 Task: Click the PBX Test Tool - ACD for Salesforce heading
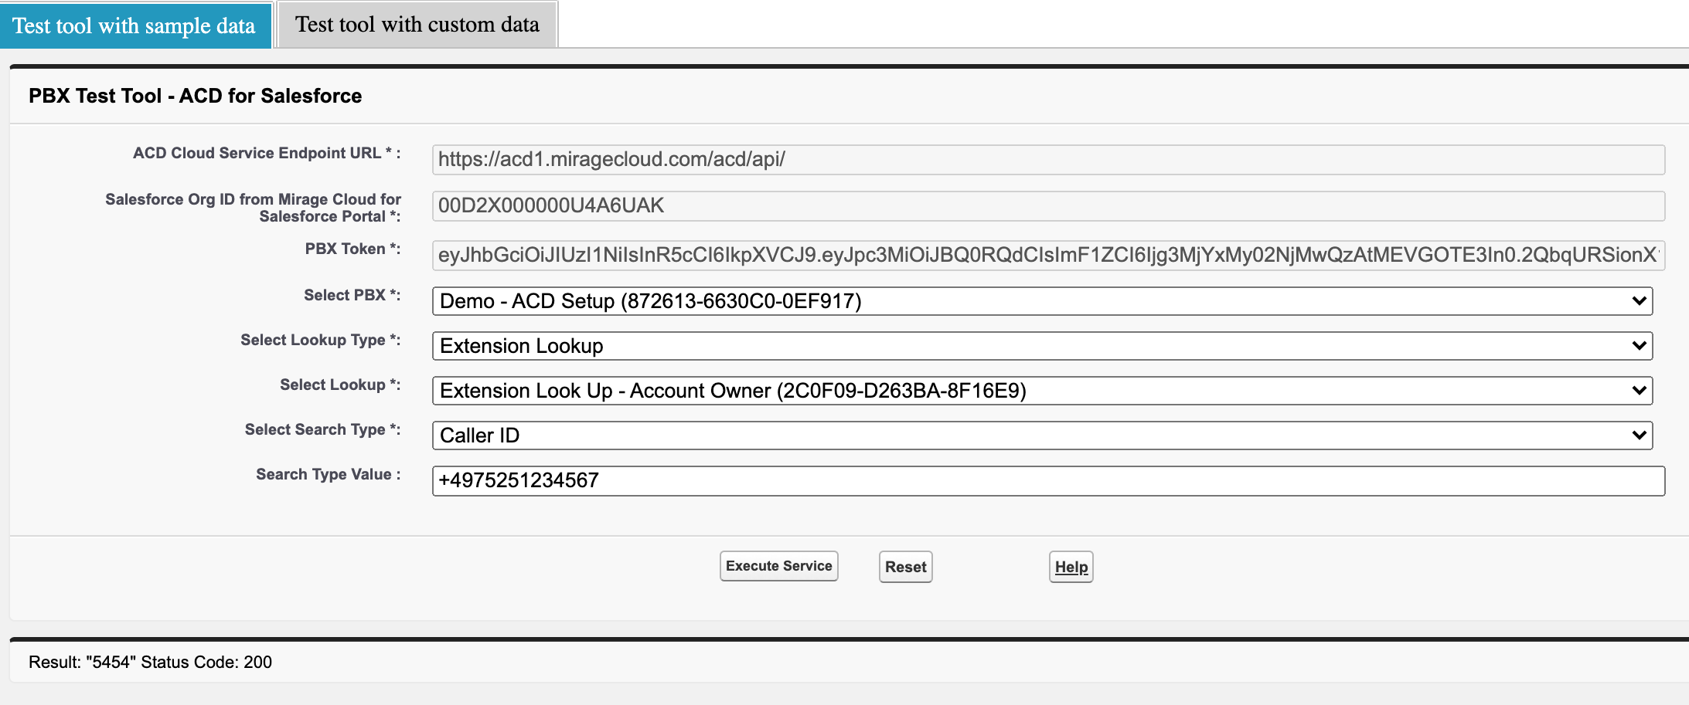click(x=196, y=96)
